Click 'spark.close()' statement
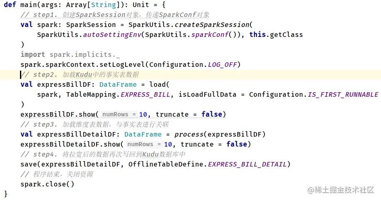This screenshot has height=201, width=381. (47, 184)
